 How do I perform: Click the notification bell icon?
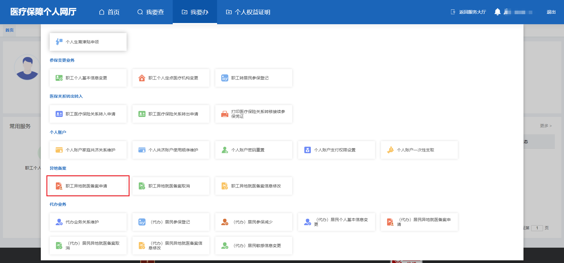[x=497, y=12]
